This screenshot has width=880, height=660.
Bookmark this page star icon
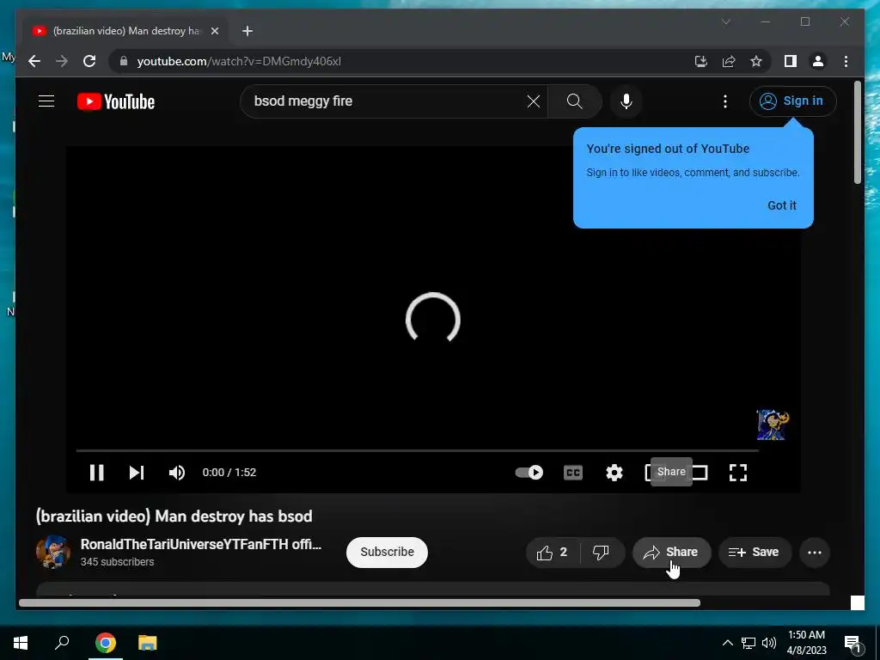pos(756,61)
